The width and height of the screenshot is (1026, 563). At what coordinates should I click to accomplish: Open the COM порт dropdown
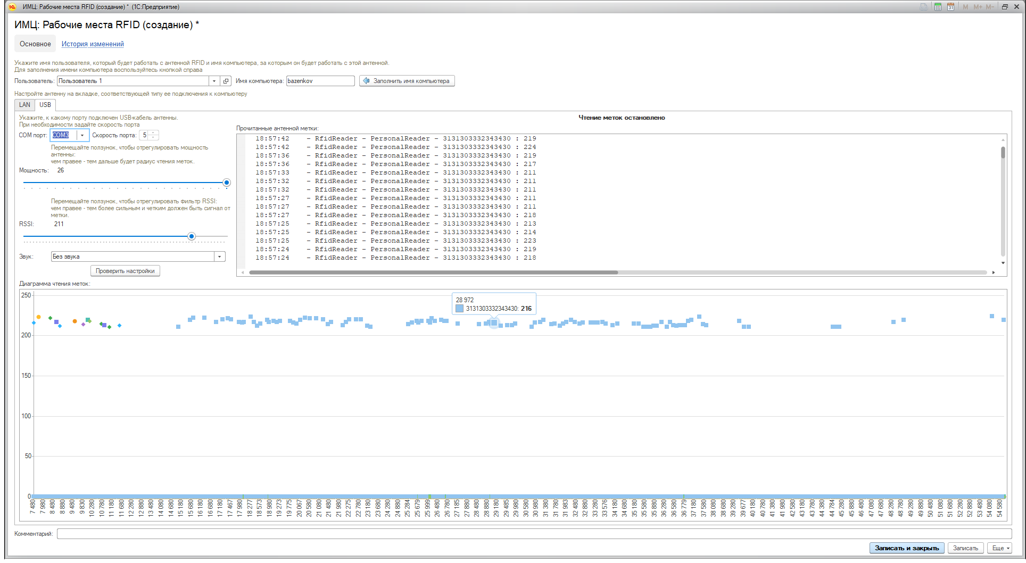click(82, 135)
